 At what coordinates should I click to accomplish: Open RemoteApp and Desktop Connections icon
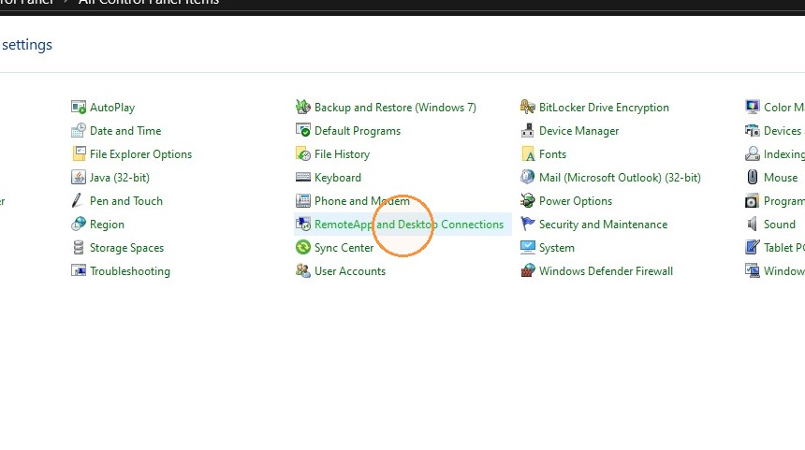303,225
